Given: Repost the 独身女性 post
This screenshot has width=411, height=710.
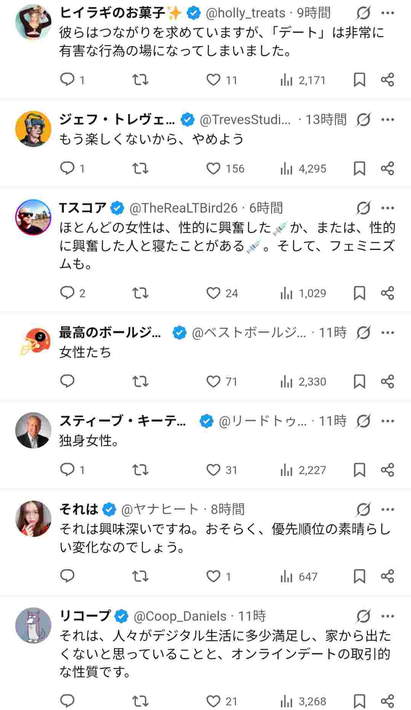Looking at the screenshot, I should [140, 470].
